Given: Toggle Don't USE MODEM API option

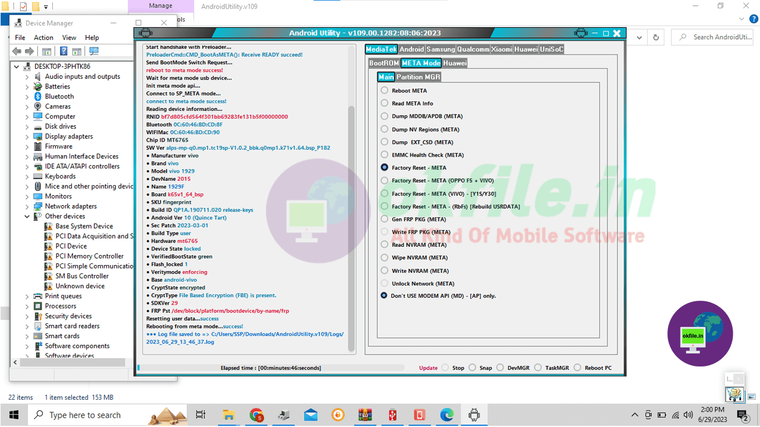Looking at the screenshot, I should coord(385,295).
